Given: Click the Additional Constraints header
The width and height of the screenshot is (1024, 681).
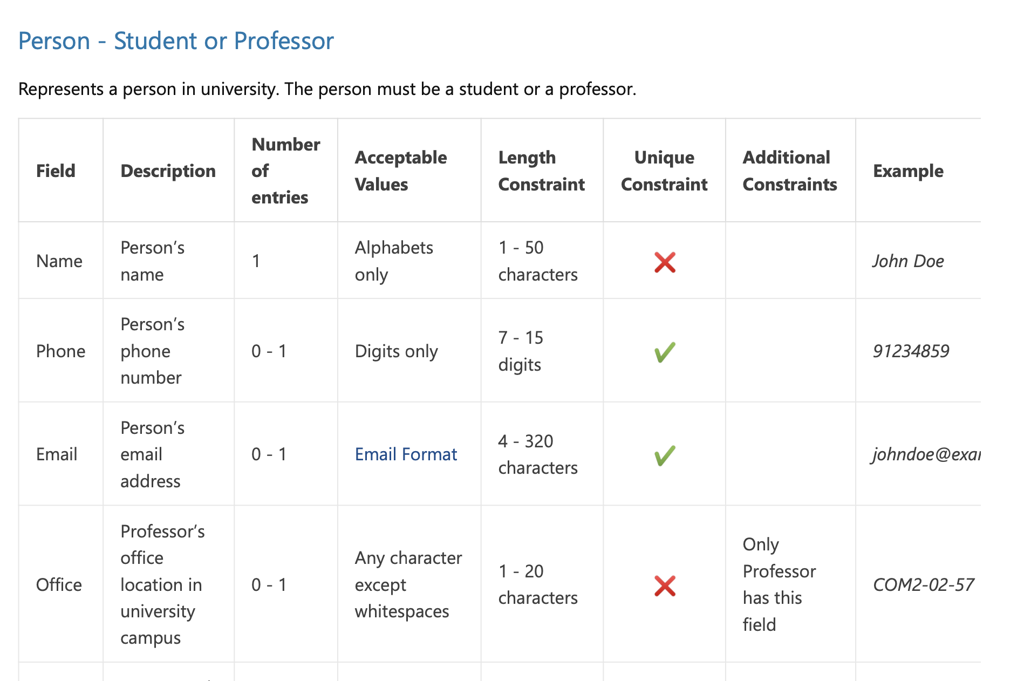Looking at the screenshot, I should [x=790, y=171].
